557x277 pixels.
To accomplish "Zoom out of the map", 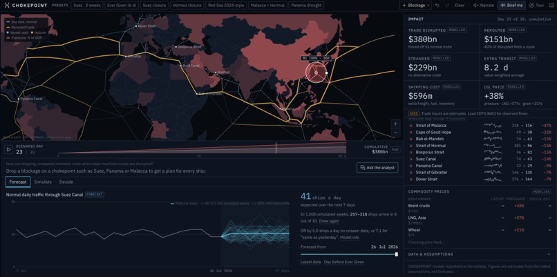I will coord(395,133).
